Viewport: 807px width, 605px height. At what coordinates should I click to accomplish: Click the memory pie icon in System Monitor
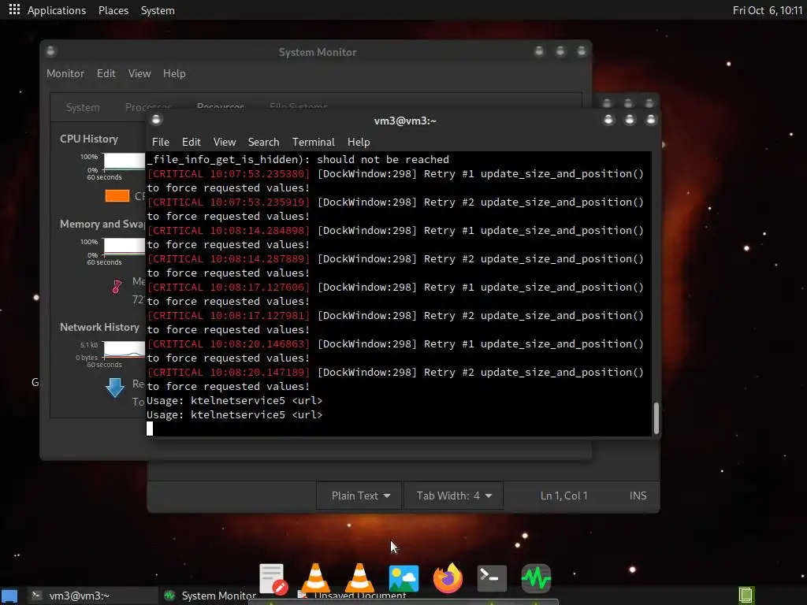point(117,287)
